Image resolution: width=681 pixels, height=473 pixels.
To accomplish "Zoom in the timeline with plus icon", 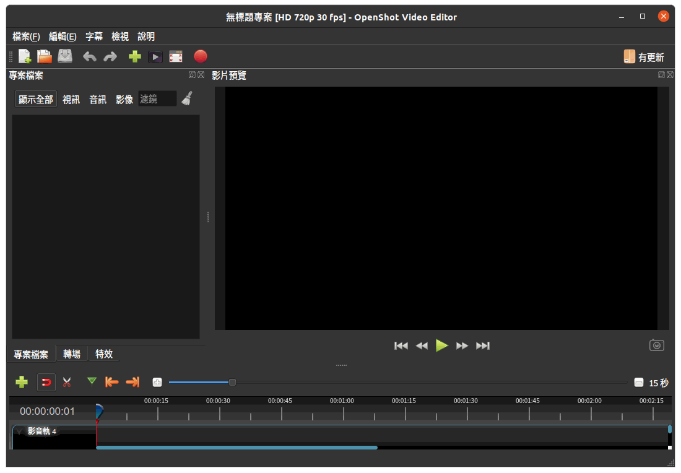I will coord(157,382).
